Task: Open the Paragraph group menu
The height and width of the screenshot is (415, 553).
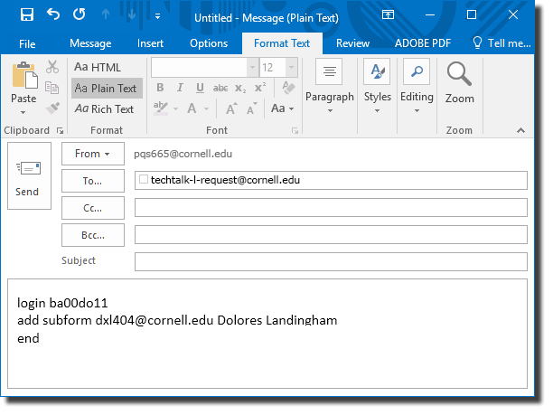Action: (330, 87)
